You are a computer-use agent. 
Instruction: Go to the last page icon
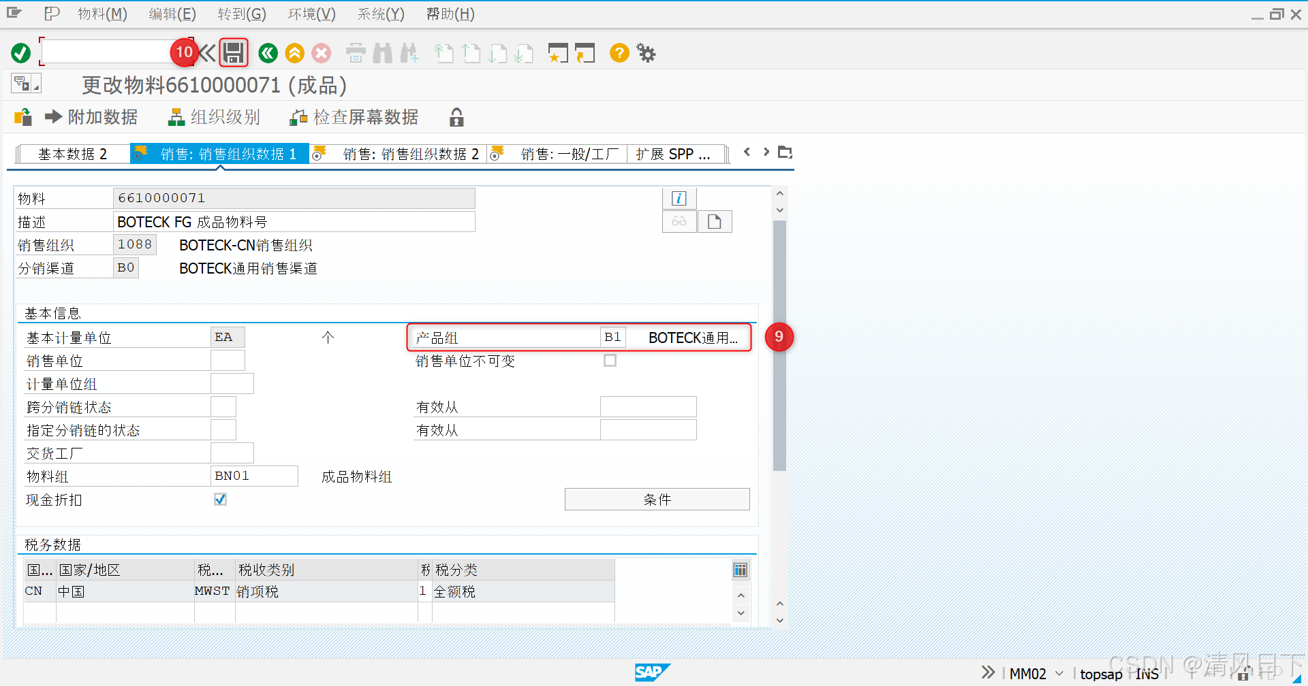click(523, 53)
